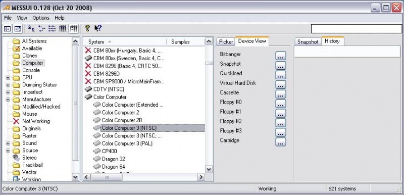Select the History tab
The width and height of the screenshot is (404, 195).
332,41
